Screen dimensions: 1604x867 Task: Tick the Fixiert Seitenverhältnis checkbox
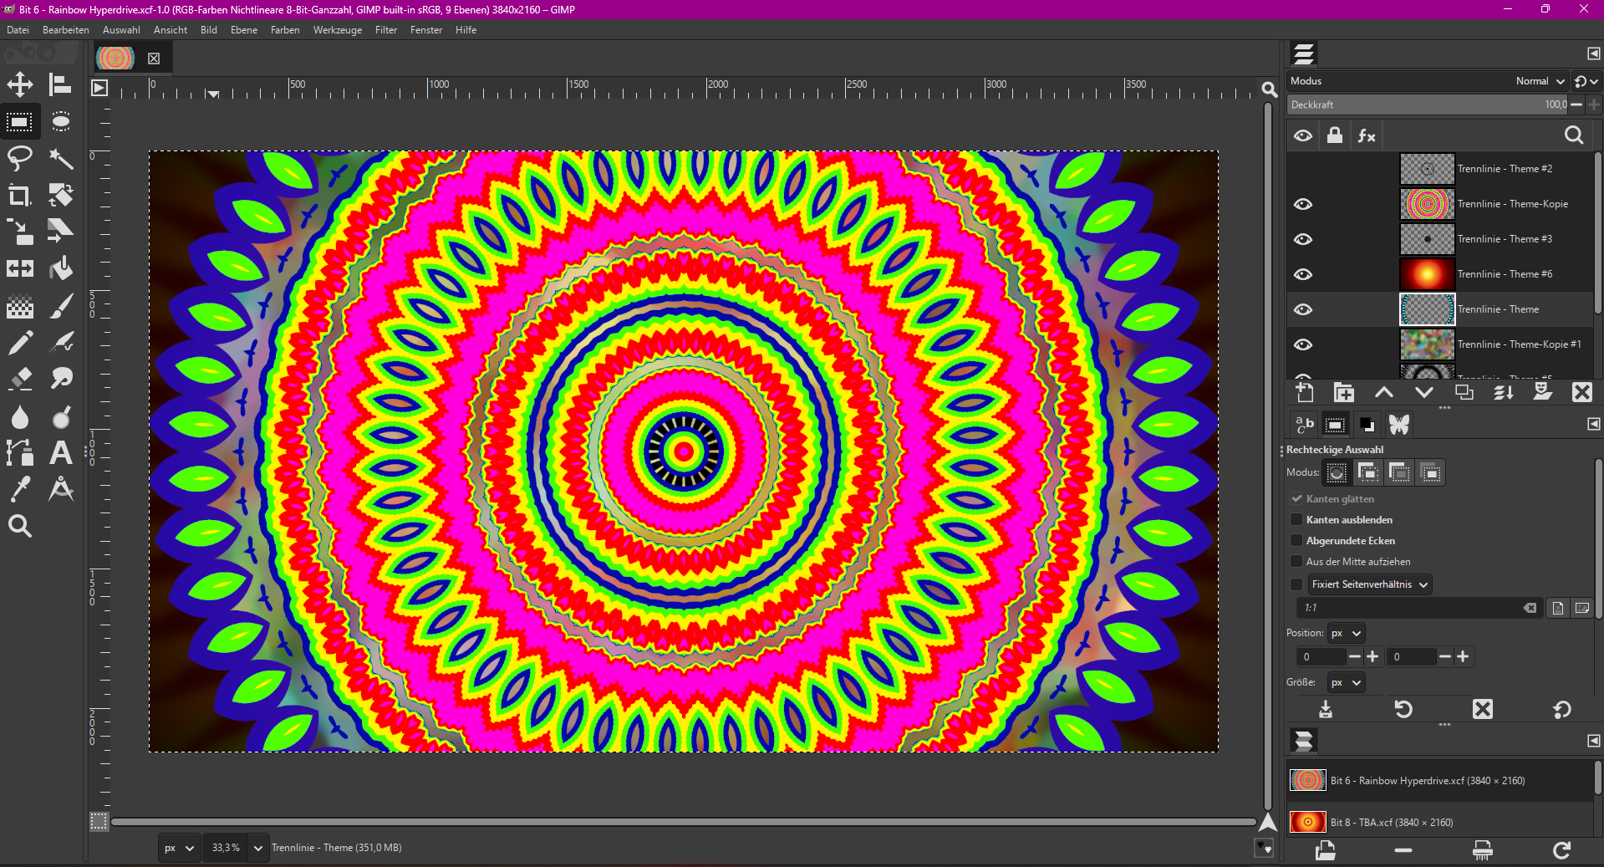[1296, 584]
